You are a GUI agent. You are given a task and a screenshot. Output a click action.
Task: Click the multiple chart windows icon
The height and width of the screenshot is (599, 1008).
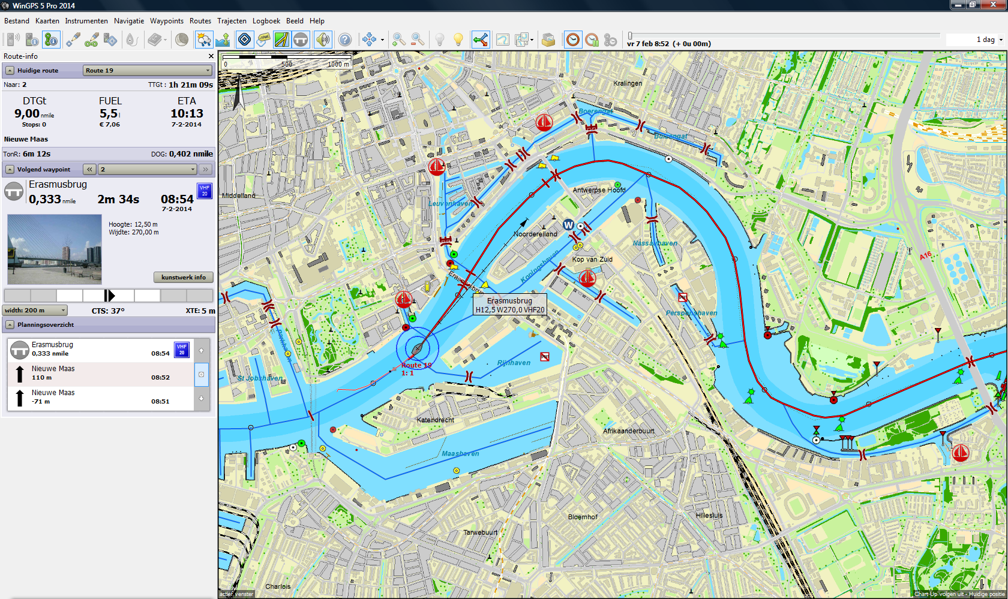click(521, 40)
